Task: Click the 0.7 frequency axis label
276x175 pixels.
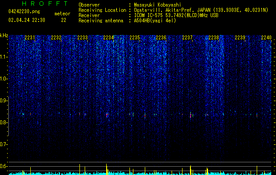Action: pos(4,144)
